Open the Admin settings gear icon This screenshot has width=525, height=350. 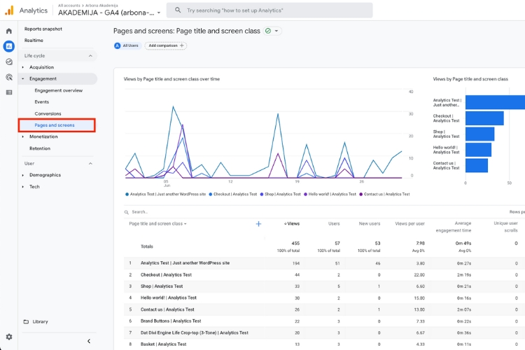tap(9, 337)
